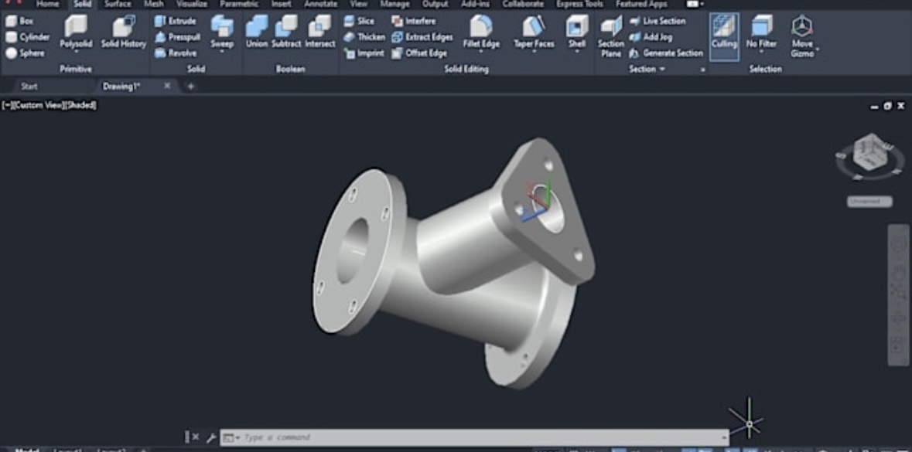Open the Shaded visual style menu

coord(81,105)
